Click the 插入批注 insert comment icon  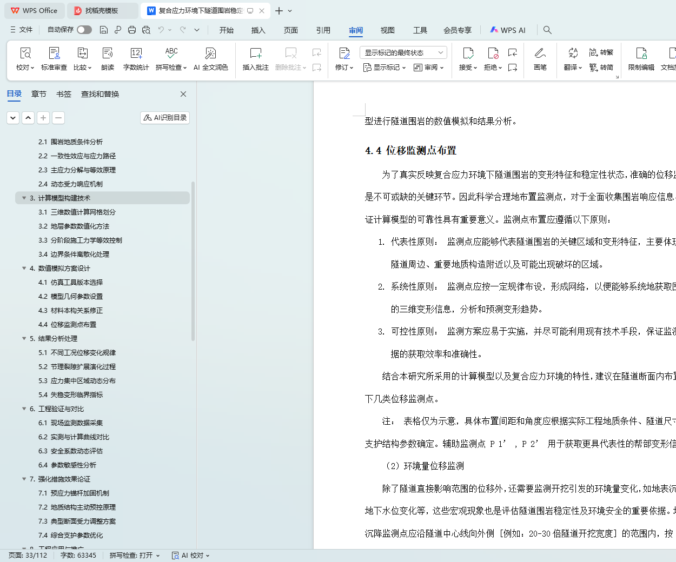[255, 53]
